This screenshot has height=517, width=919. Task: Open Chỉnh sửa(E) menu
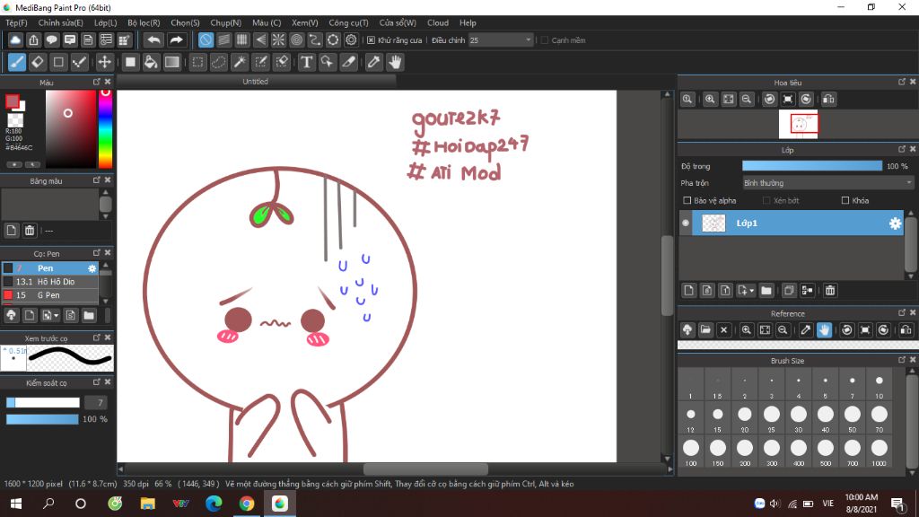(60, 22)
